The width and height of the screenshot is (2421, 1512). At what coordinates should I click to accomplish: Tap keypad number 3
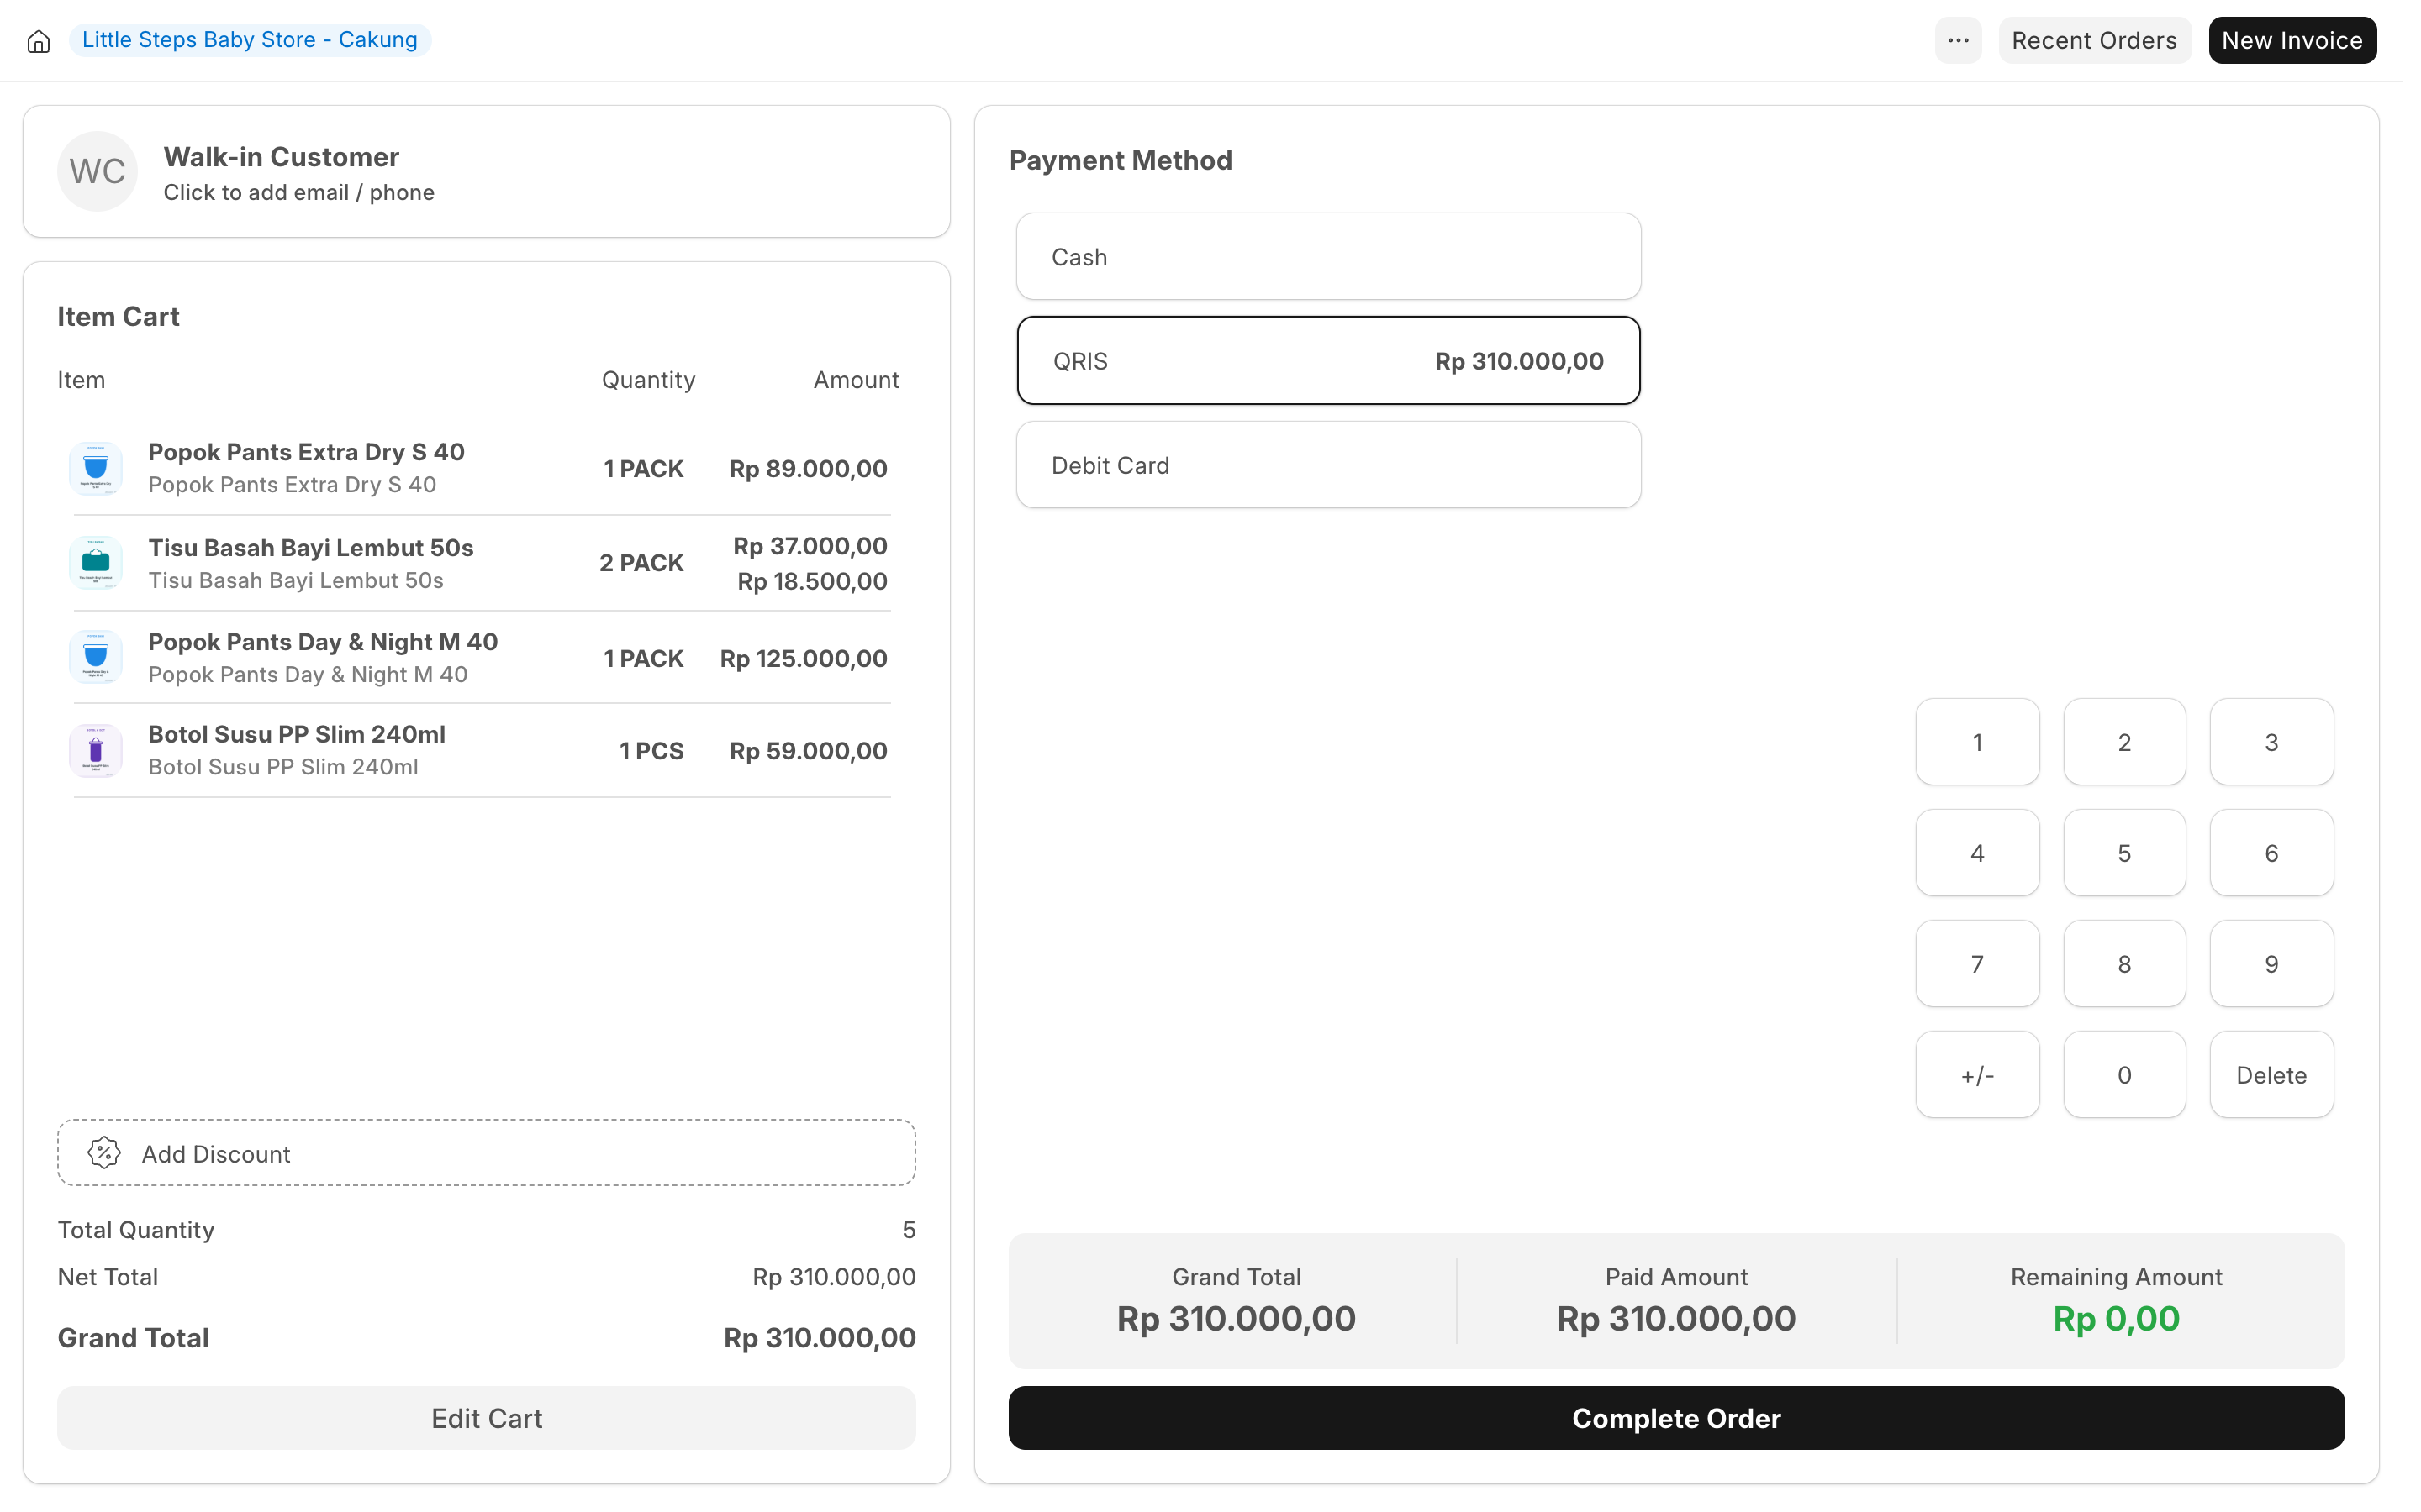coord(2271,742)
